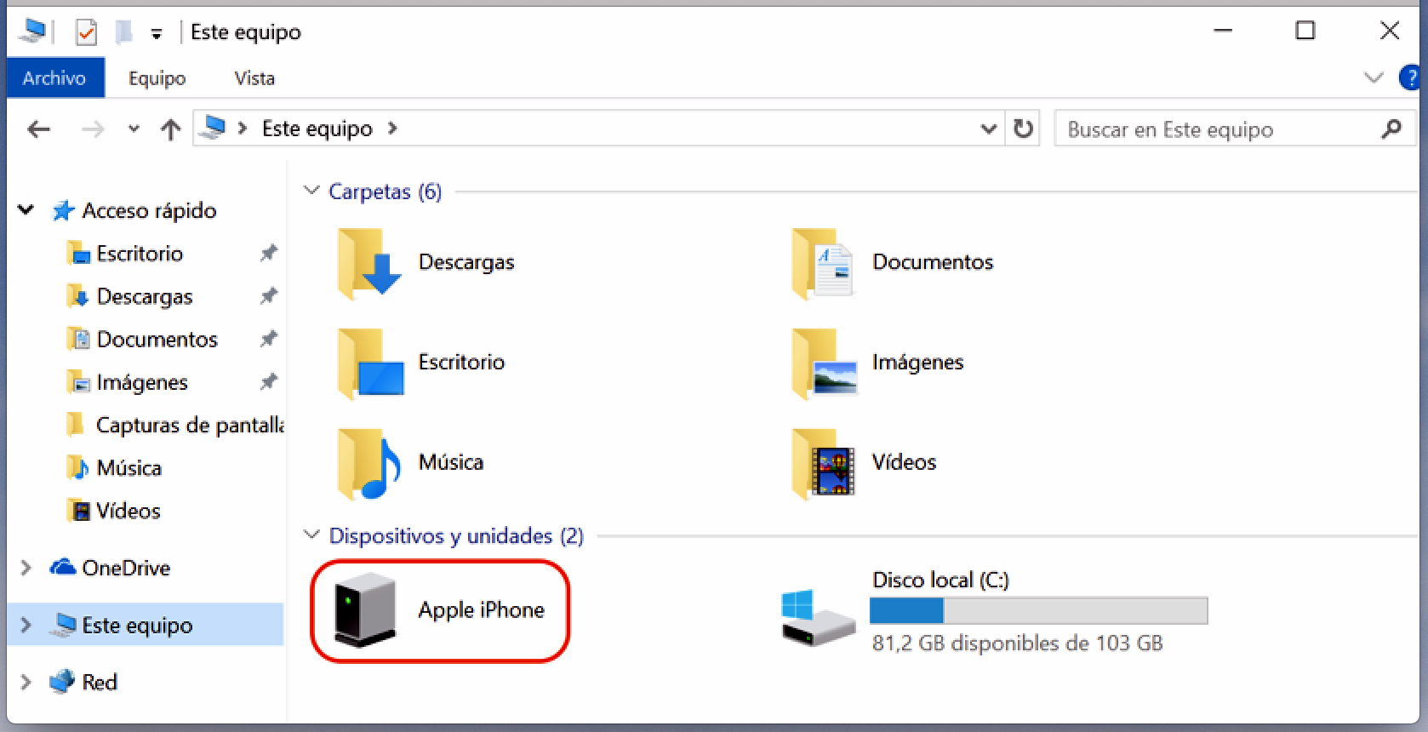1428x732 pixels.
Task: Open the Apple iPhone device
Action: (439, 610)
